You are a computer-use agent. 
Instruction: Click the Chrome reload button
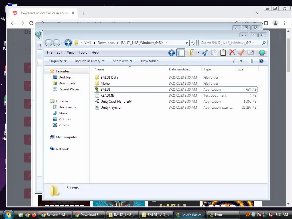[x=31, y=23]
